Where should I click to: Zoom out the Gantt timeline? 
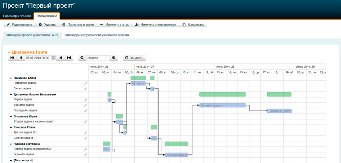82,58
